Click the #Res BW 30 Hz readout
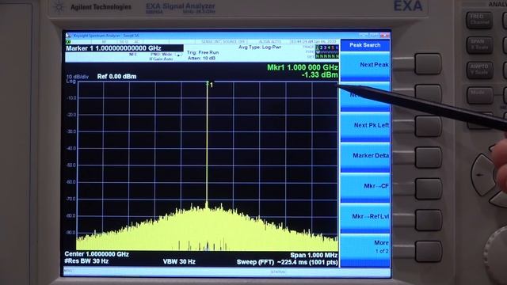This screenshot has width=507, height=285. pyautogui.click(x=86, y=261)
